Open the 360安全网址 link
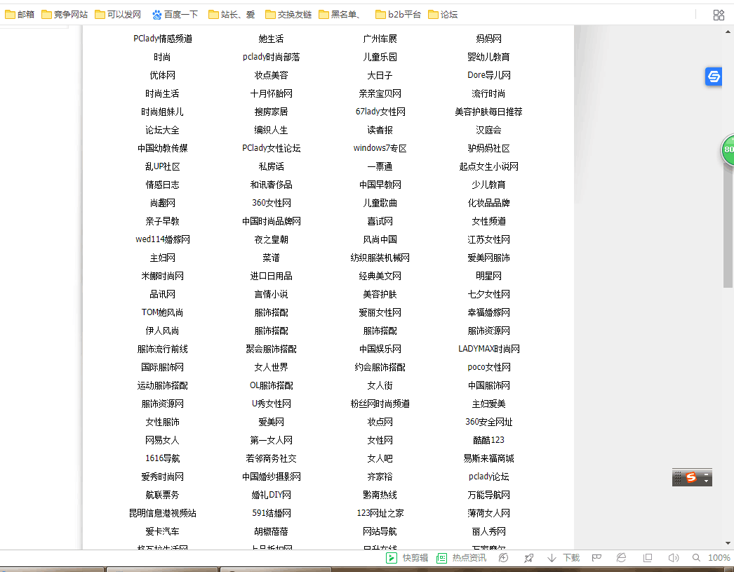 [x=488, y=423]
